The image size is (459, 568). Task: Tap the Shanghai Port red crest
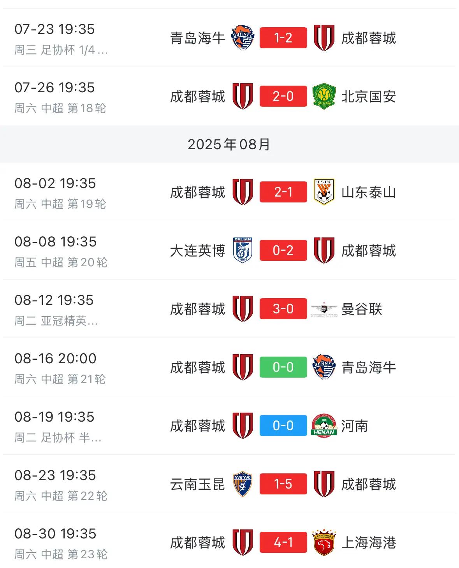(x=324, y=542)
